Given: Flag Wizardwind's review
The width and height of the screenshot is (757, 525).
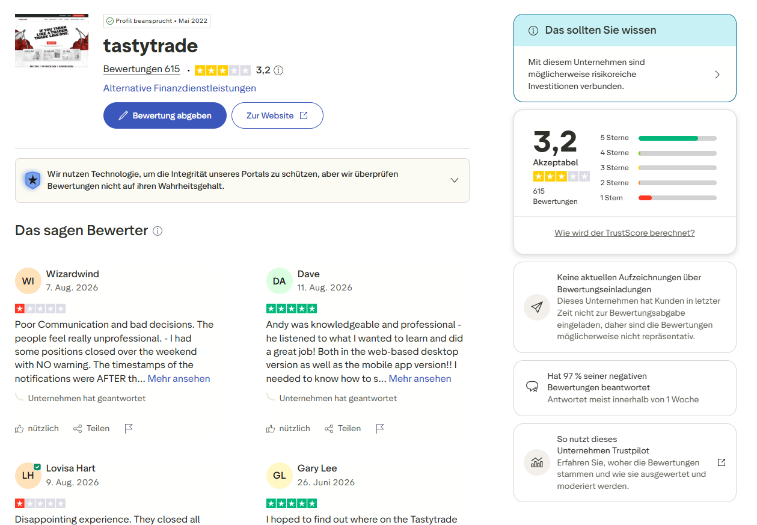Looking at the screenshot, I should point(129,429).
